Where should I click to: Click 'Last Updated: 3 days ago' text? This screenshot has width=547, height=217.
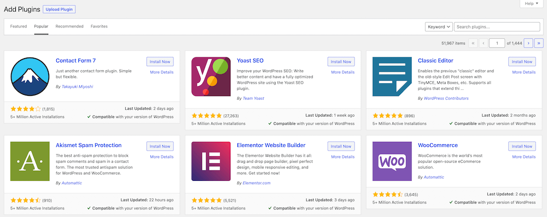(x=330, y=200)
